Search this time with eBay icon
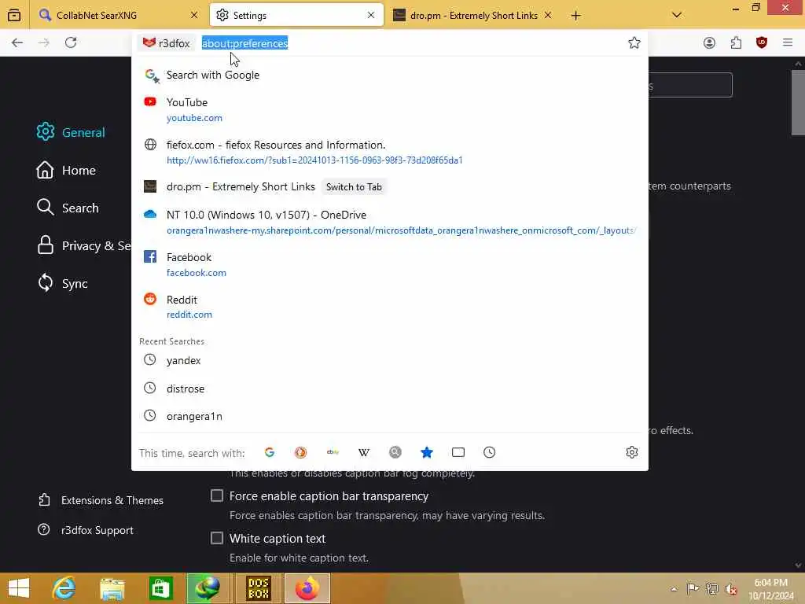805x604 pixels. coord(333,452)
